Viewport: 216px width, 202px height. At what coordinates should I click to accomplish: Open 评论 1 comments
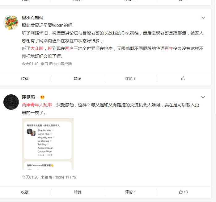point(130,192)
